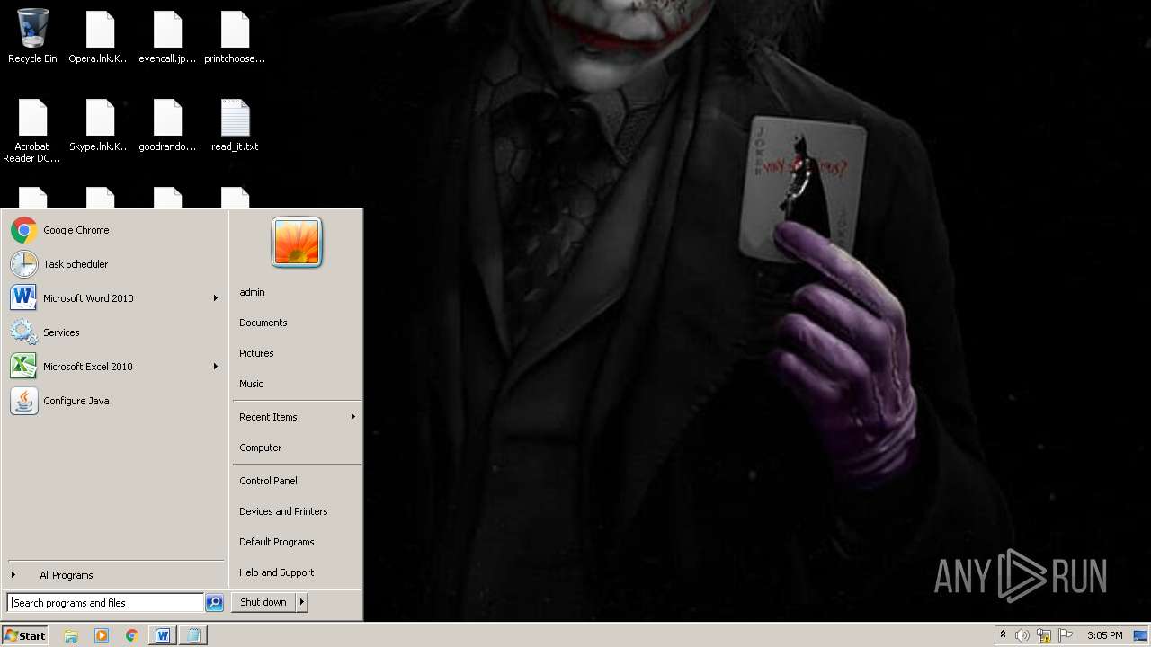Click the Show desktop tray icon
The height and width of the screenshot is (647, 1151).
point(1140,635)
